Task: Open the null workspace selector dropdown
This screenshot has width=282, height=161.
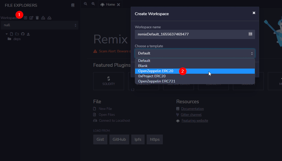Action: click(x=40, y=25)
